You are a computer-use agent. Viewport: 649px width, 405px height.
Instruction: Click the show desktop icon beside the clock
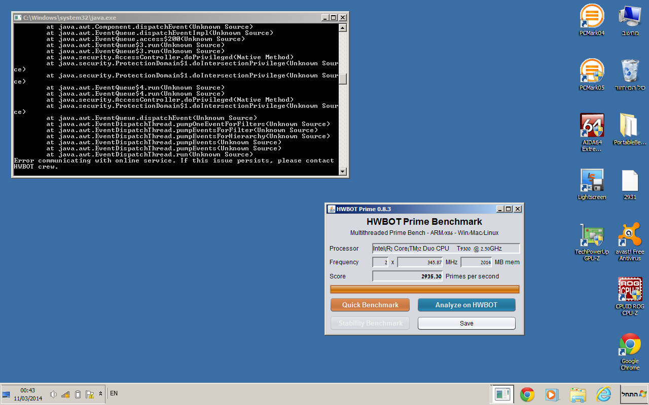pyautogui.click(x=6, y=394)
